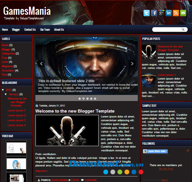The image size is (192, 182).
Task: Open archive post Lorem ipsum 1
Action: click(17, 110)
